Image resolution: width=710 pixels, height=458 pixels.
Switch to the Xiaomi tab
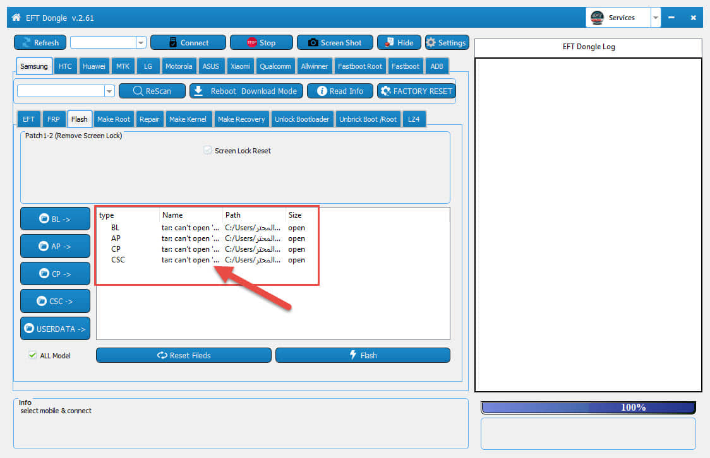(x=240, y=66)
